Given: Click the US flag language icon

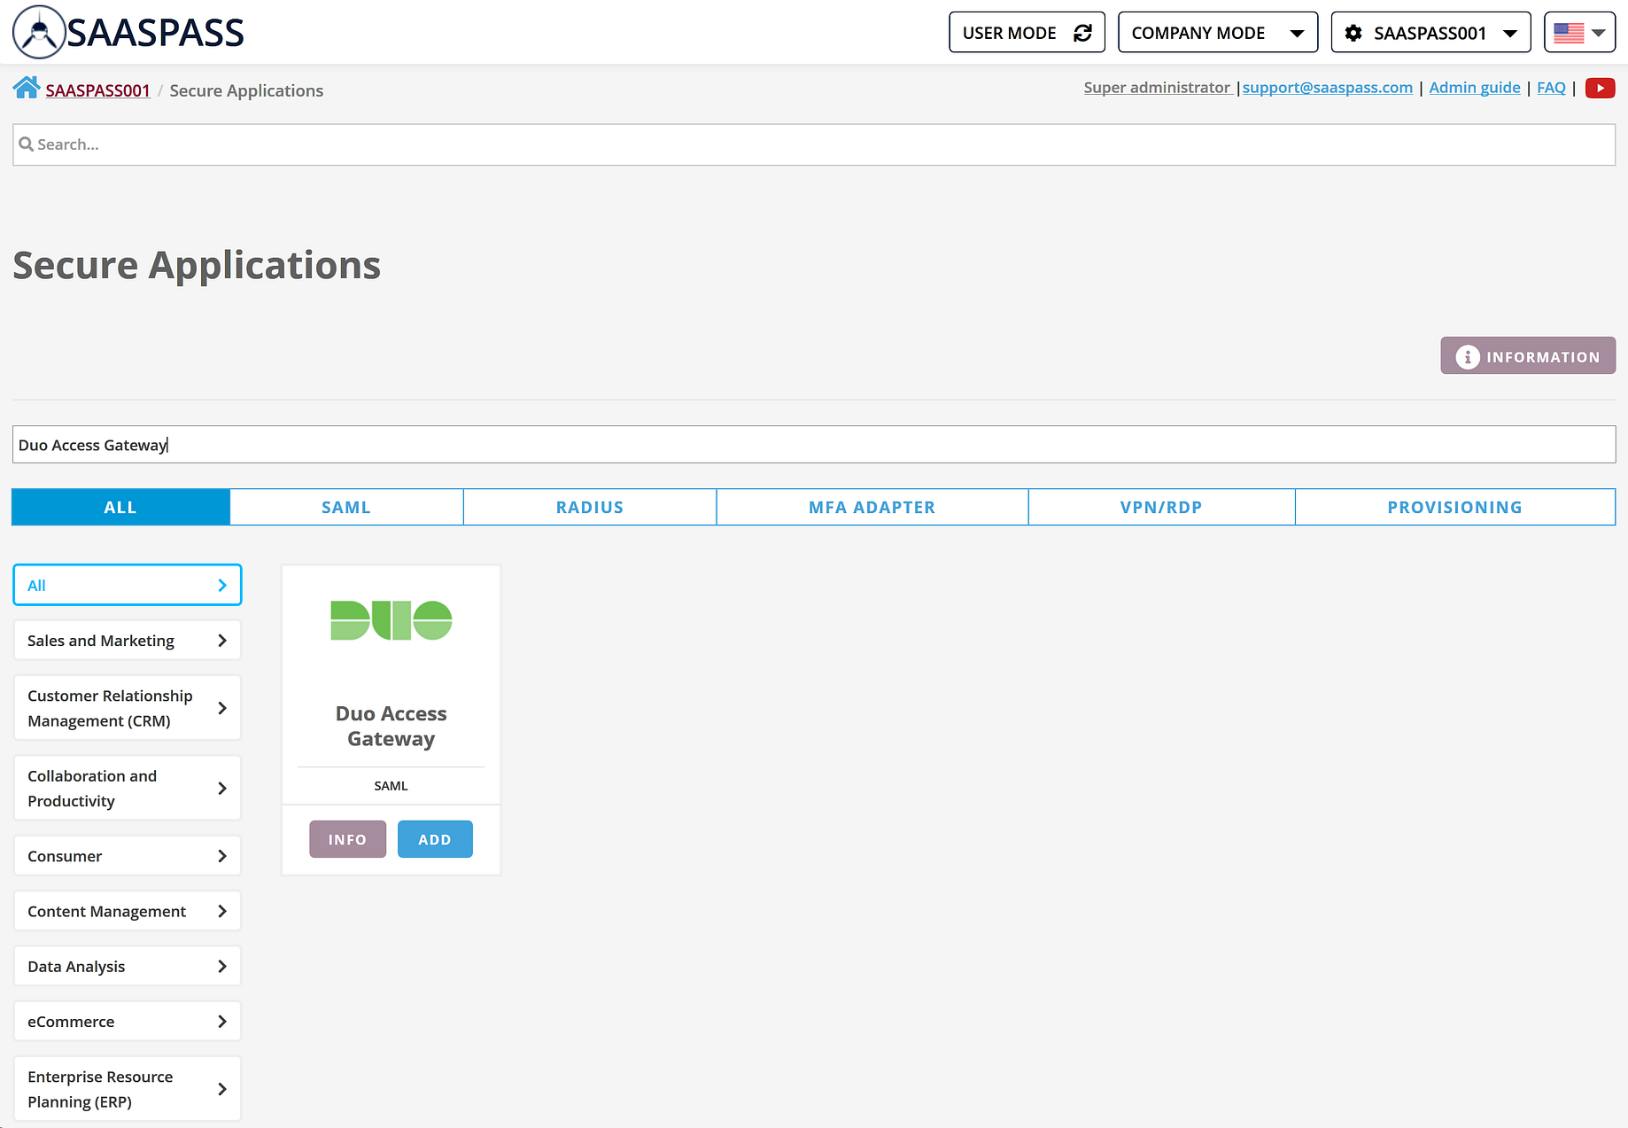Looking at the screenshot, I should tap(1569, 33).
